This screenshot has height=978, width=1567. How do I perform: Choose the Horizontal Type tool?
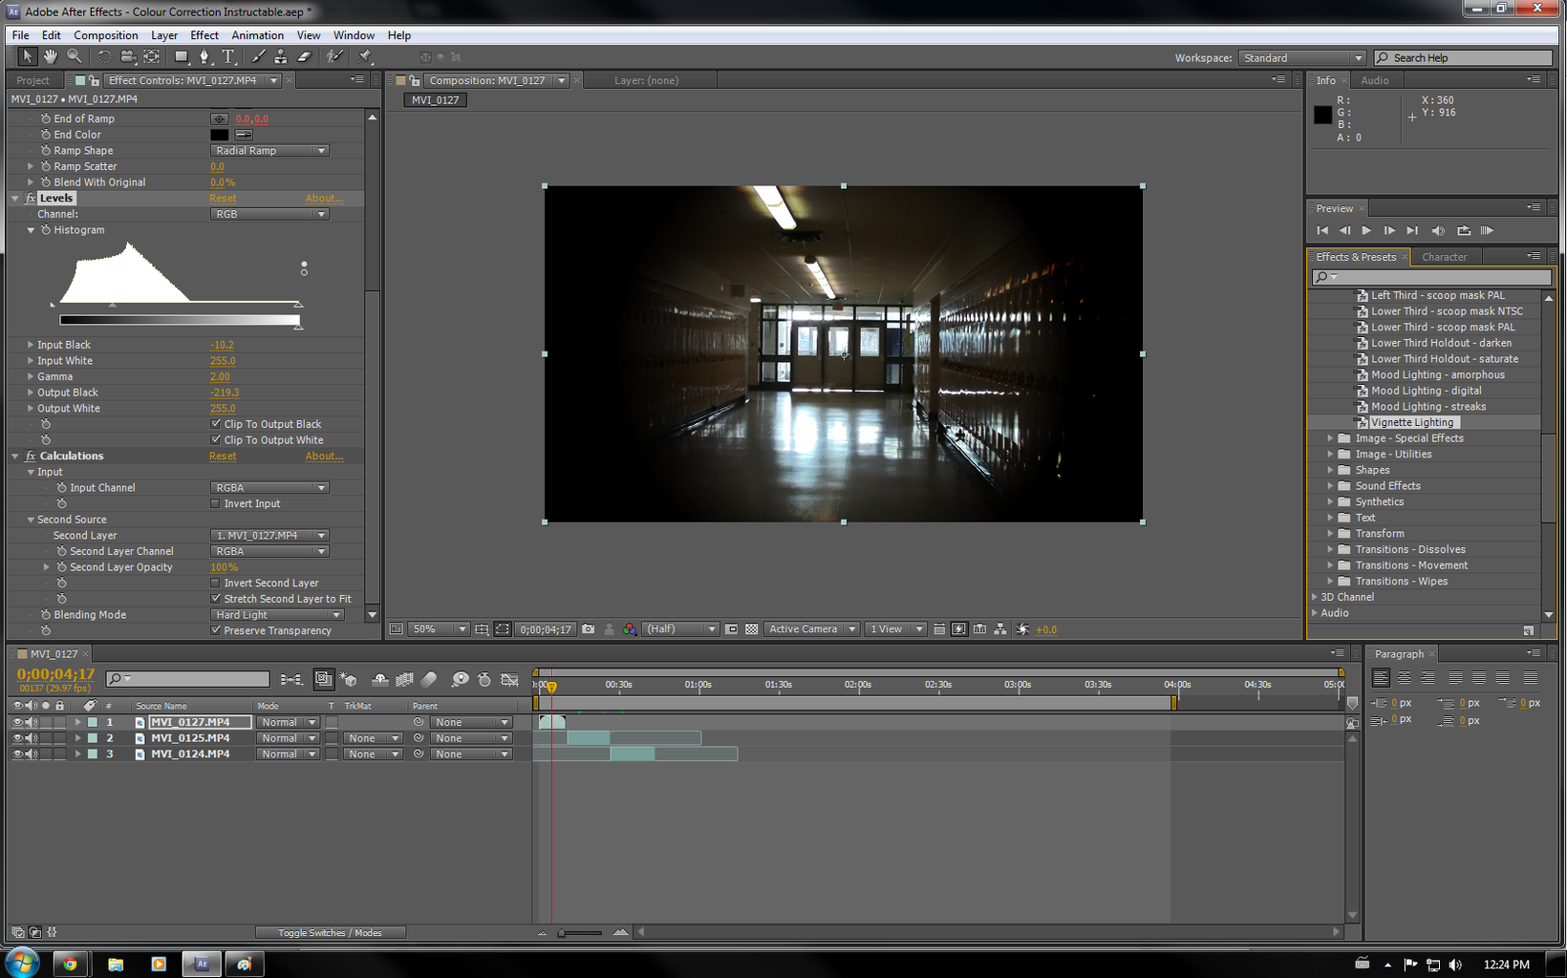pos(228,57)
